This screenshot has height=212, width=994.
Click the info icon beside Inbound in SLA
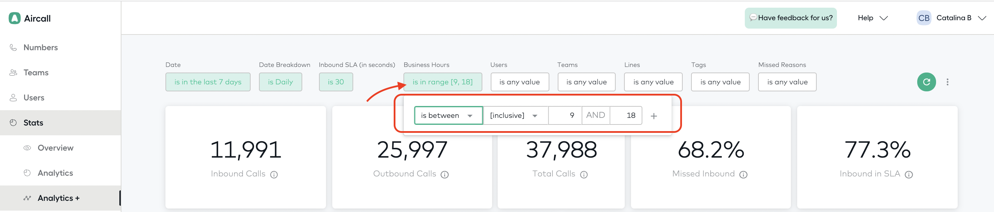coord(909,175)
